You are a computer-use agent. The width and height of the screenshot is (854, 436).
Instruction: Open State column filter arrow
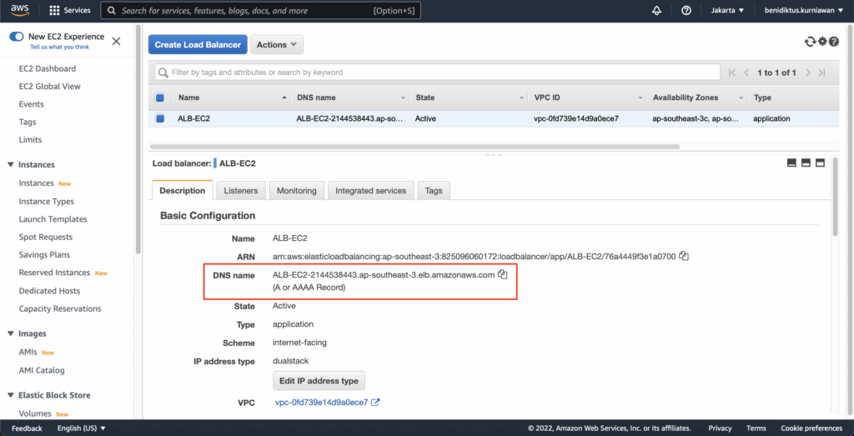521,98
